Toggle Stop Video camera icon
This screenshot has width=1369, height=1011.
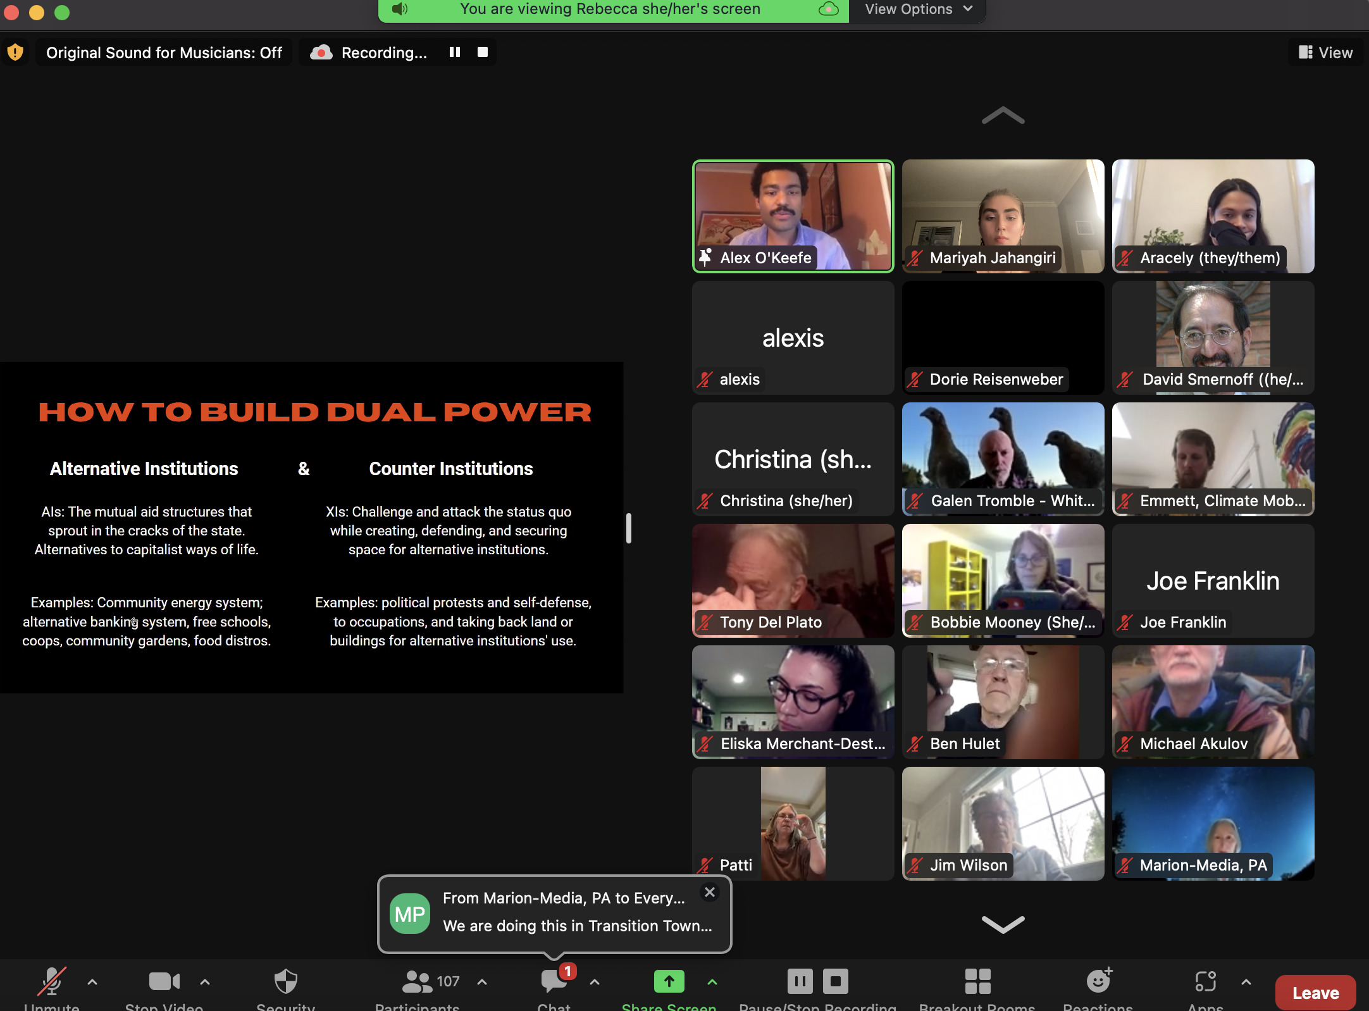164,981
